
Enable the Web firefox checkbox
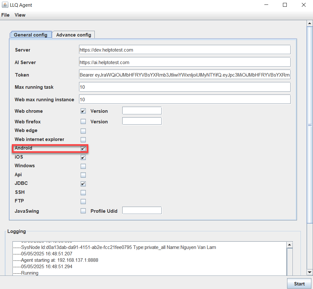tap(83, 121)
